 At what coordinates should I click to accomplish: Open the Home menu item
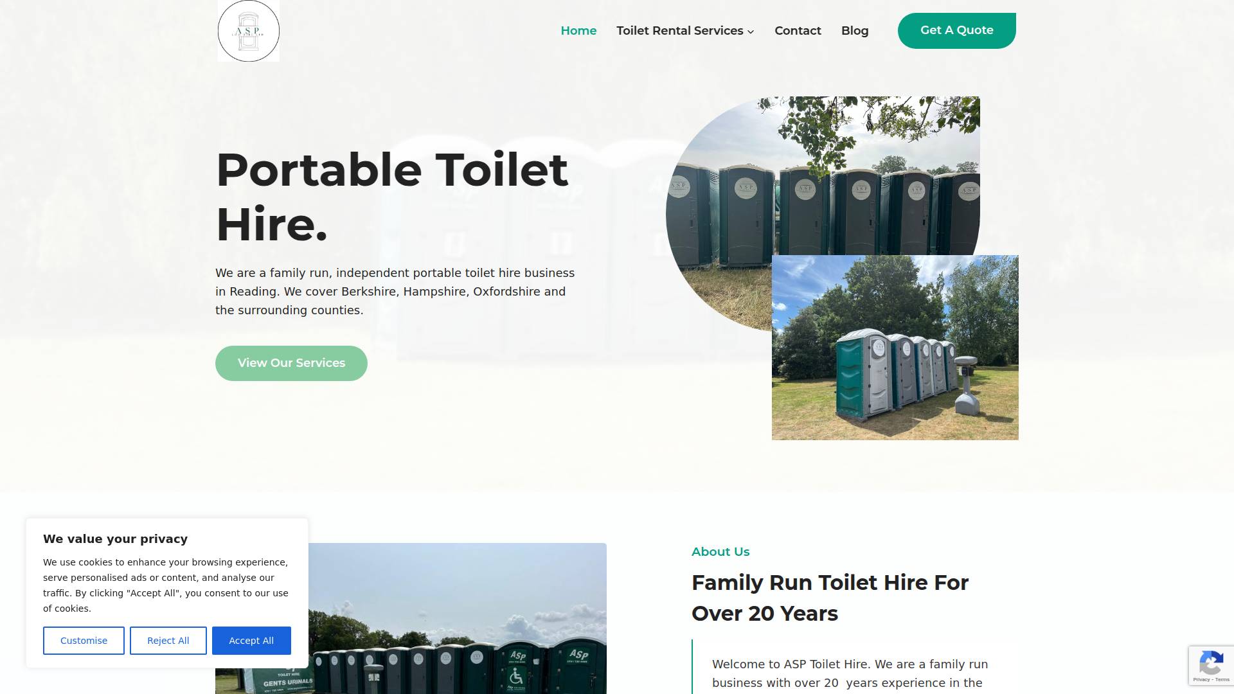[578, 31]
